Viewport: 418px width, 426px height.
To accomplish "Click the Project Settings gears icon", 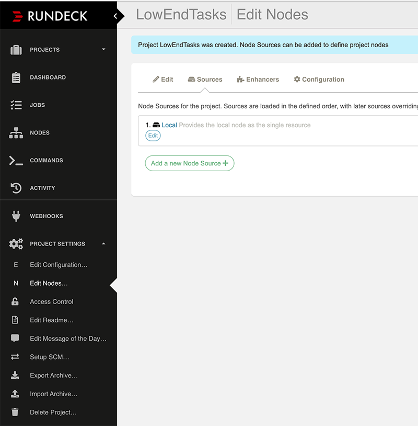I will pos(16,244).
